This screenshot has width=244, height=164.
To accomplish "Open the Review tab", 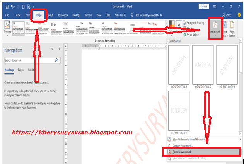I will click(88, 15).
